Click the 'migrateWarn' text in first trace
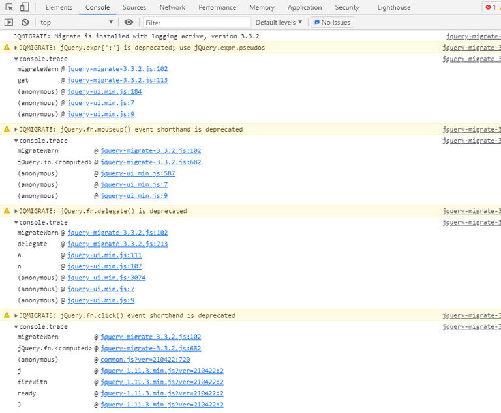 click(38, 69)
